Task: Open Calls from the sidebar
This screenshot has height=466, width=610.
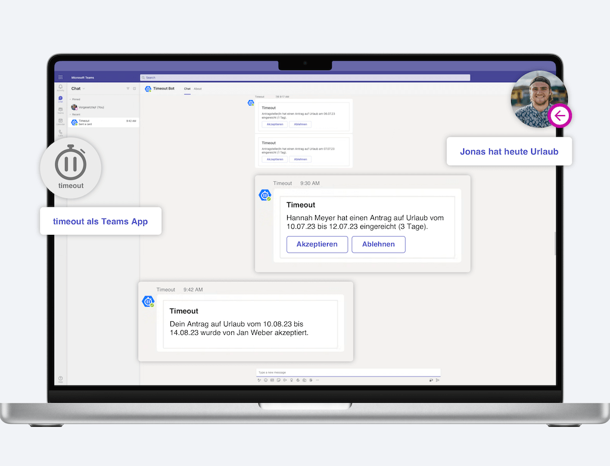Action: click(60, 132)
